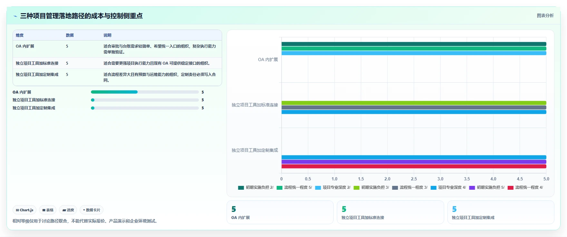The height and width of the screenshot is (237, 567).
Task: Click the 5.0 tick on the chart x-axis
Action: coord(546,179)
